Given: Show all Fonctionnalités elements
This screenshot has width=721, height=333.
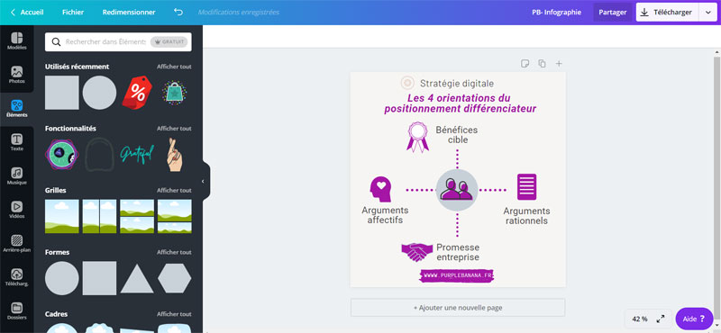Looking at the screenshot, I should click(174, 129).
